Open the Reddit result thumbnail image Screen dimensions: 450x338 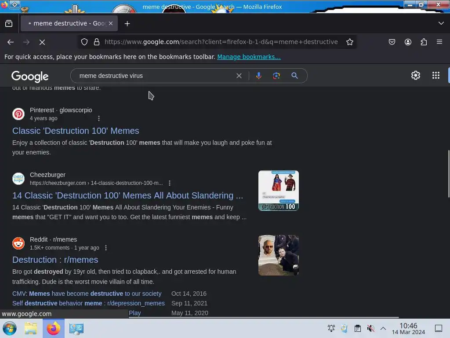(x=278, y=255)
